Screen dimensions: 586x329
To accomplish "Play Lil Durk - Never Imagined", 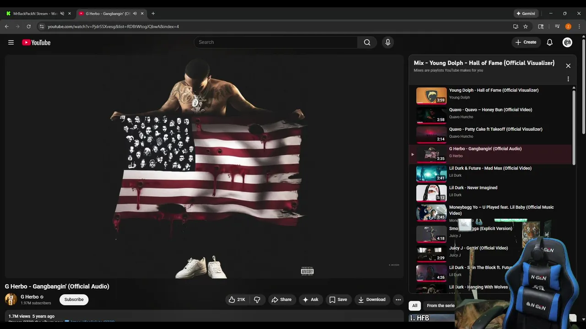I will 473,188.
